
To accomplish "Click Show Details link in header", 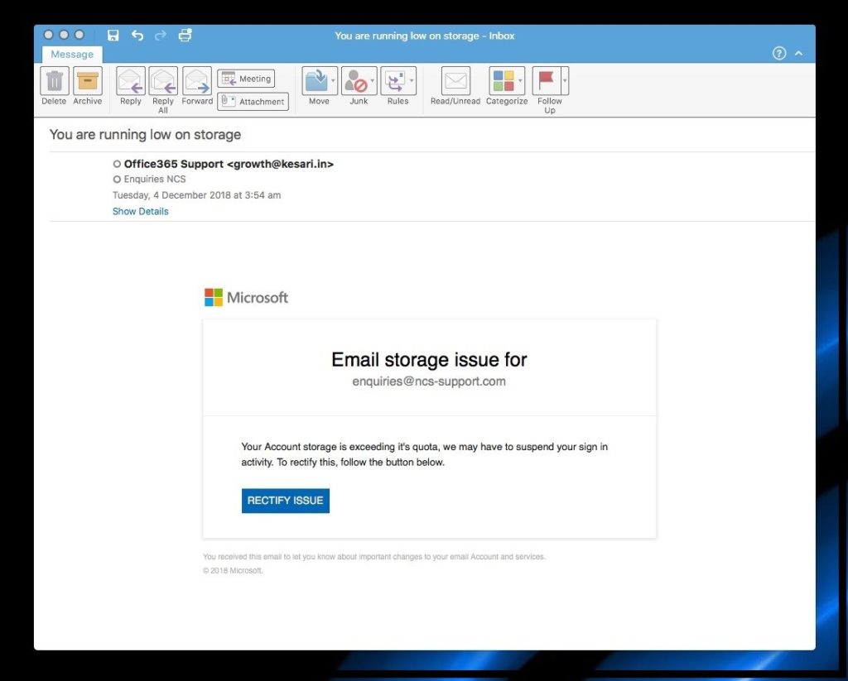I will point(141,211).
